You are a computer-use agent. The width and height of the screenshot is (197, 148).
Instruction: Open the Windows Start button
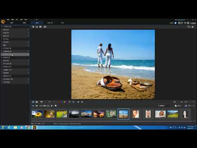3,127
